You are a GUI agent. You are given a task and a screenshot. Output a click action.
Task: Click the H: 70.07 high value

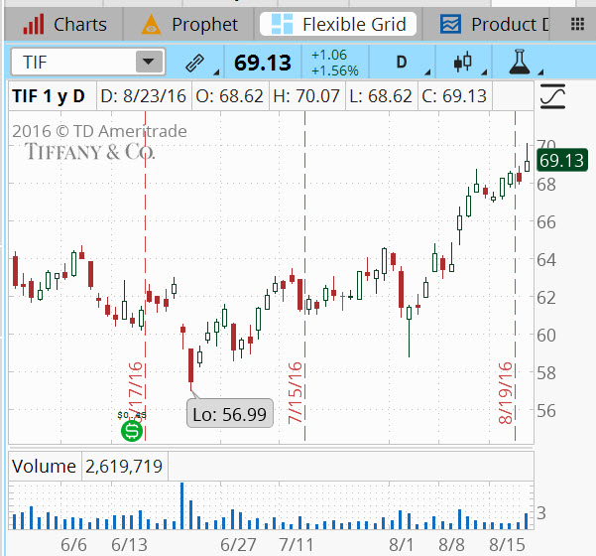(306, 96)
